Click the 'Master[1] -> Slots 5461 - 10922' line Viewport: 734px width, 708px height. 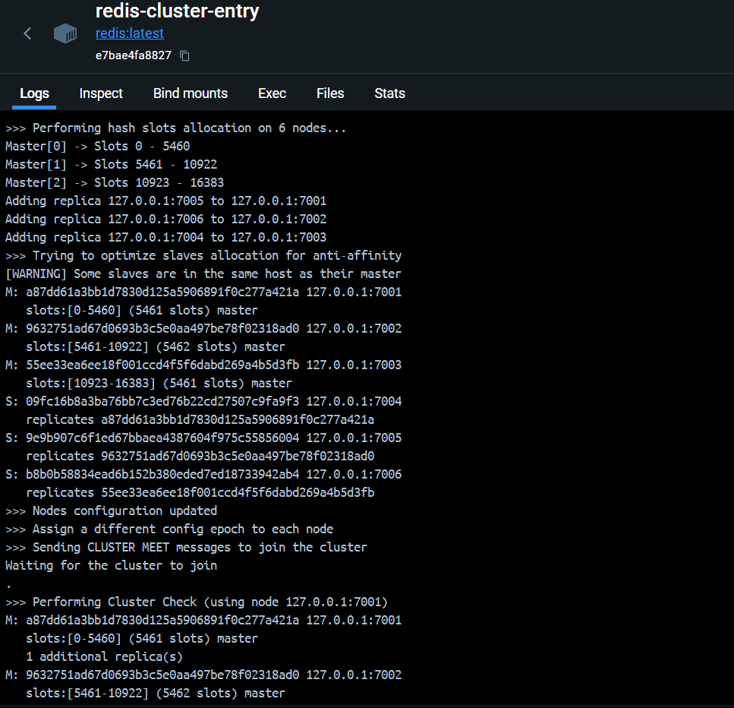[111, 165]
